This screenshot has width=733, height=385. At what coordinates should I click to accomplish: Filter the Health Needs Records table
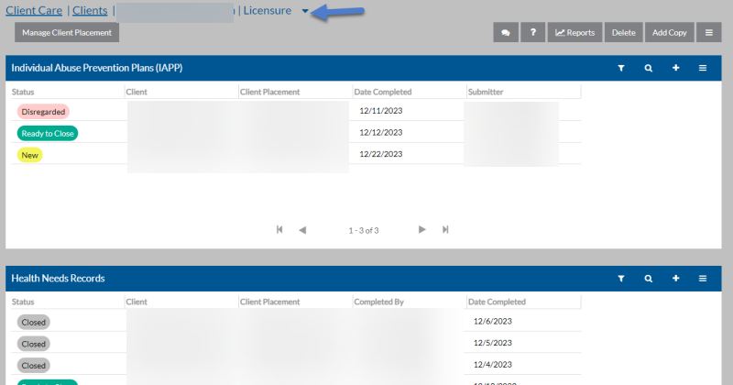(621, 279)
